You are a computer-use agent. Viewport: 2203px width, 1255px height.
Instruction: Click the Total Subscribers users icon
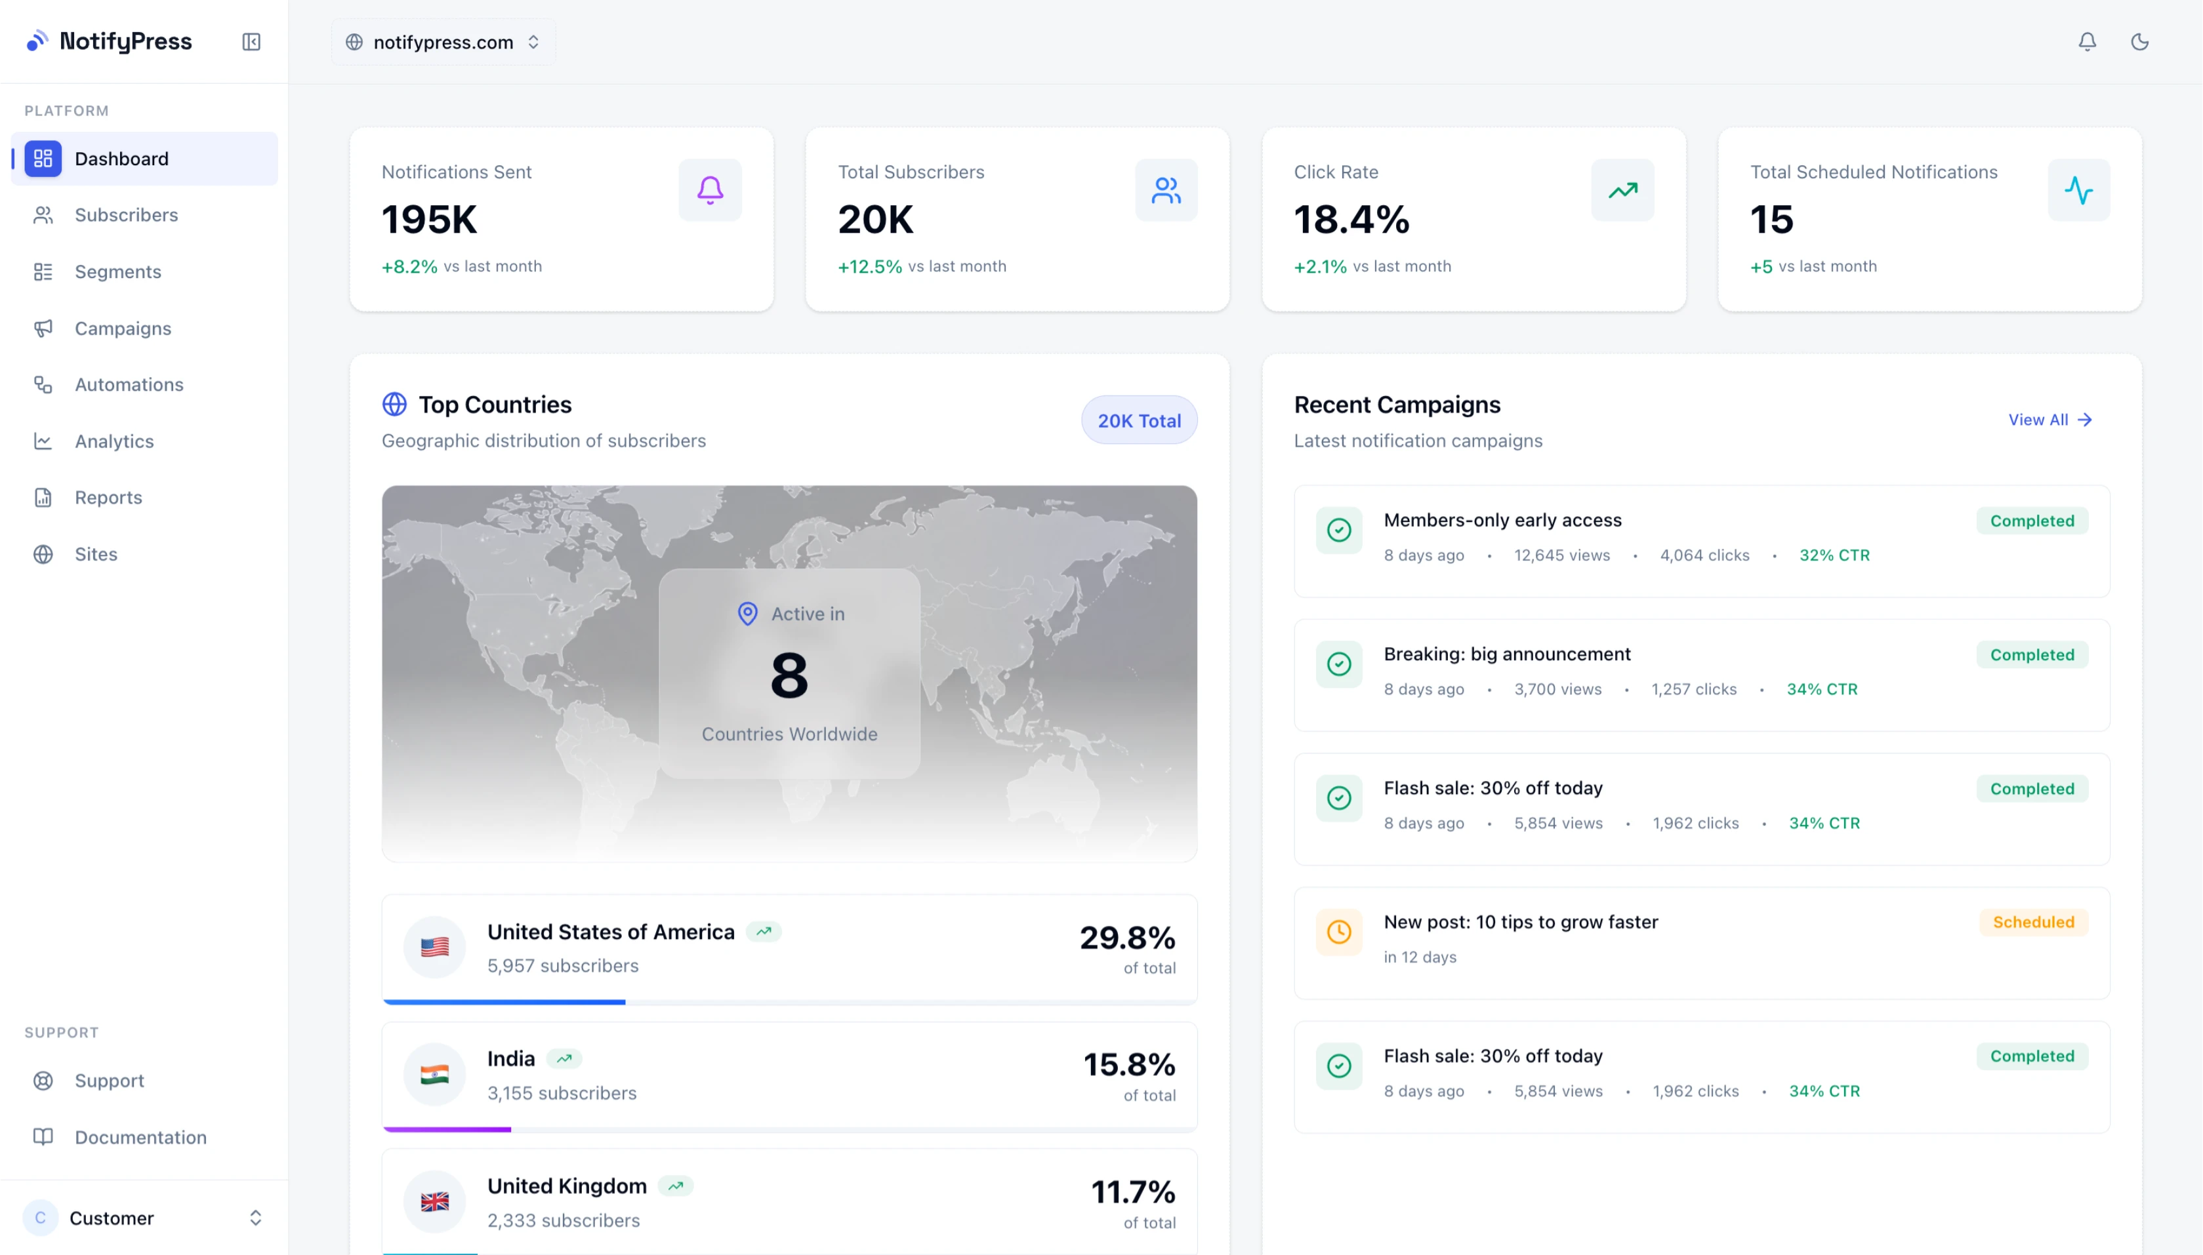click(x=1166, y=189)
